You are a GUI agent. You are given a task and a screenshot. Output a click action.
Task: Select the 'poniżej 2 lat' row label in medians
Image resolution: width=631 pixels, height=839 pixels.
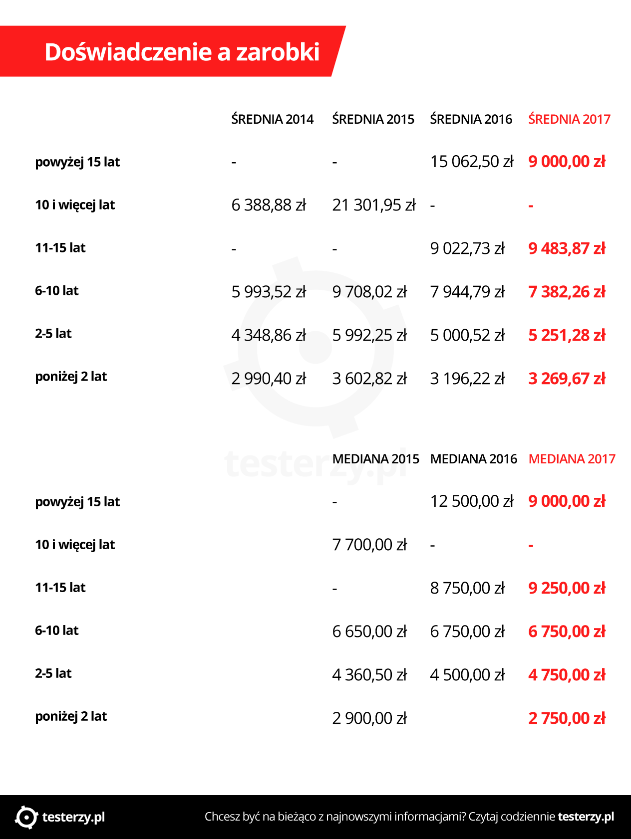(x=71, y=716)
